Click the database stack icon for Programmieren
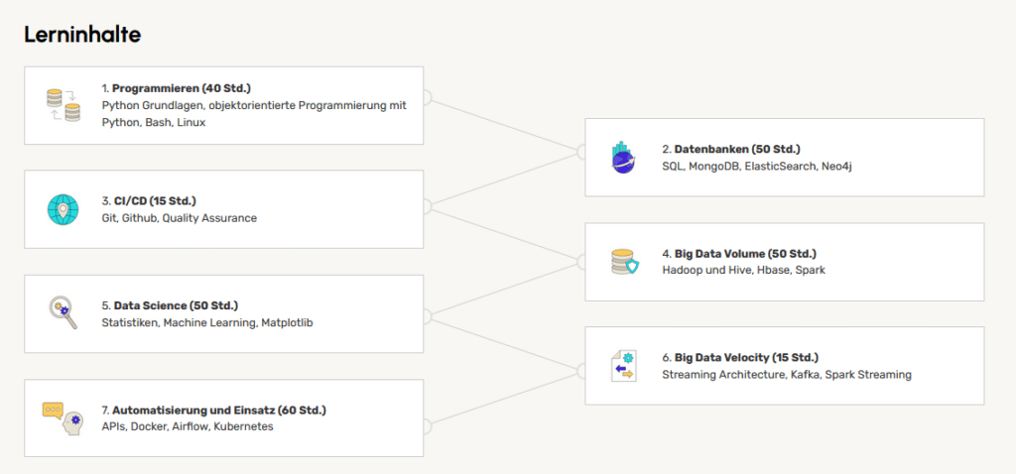The width and height of the screenshot is (1016, 474). click(63, 105)
